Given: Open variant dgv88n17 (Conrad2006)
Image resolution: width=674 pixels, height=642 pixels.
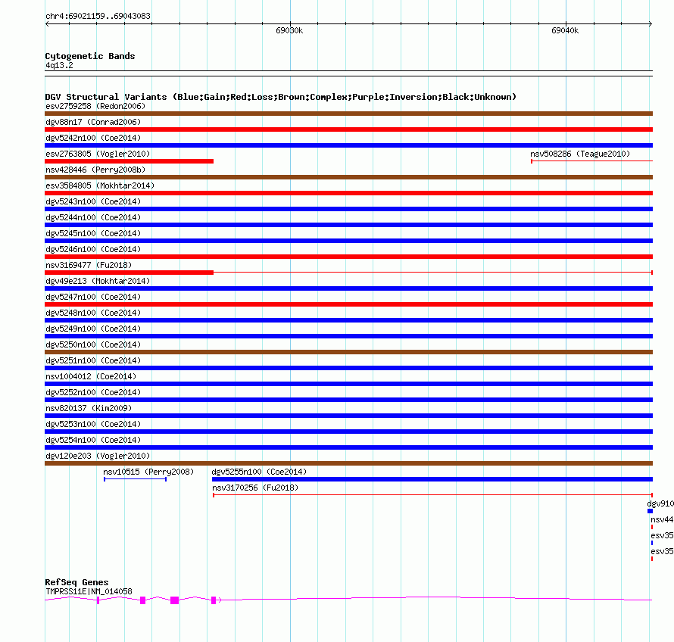Looking at the screenshot, I should point(93,122).
